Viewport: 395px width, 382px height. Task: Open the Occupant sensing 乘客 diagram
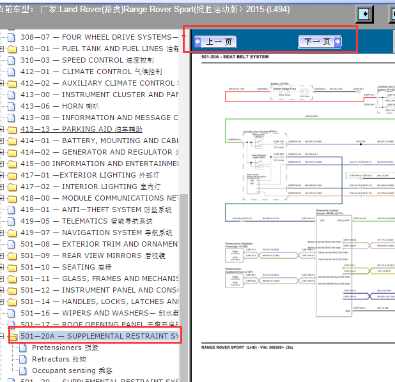(72, 371)
